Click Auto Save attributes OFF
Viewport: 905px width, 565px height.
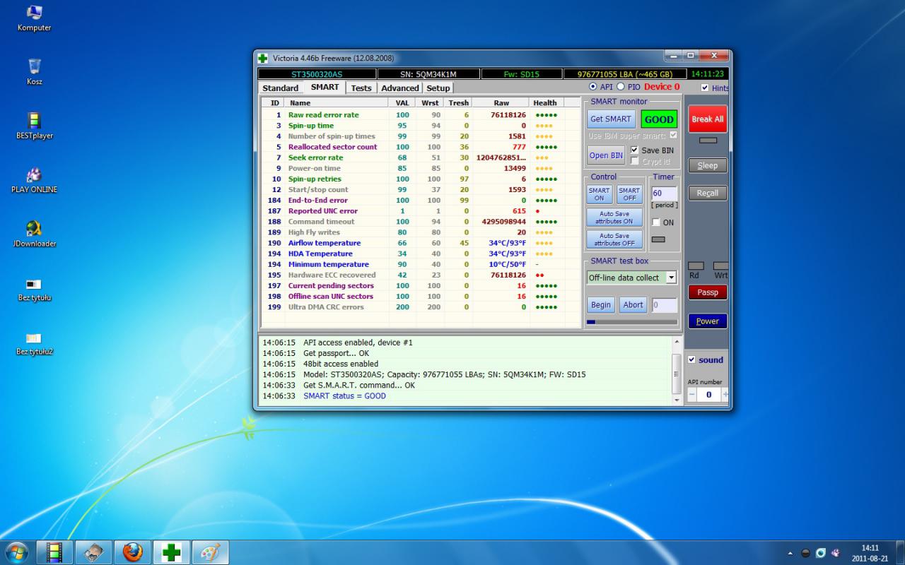(x=614, y=239)
